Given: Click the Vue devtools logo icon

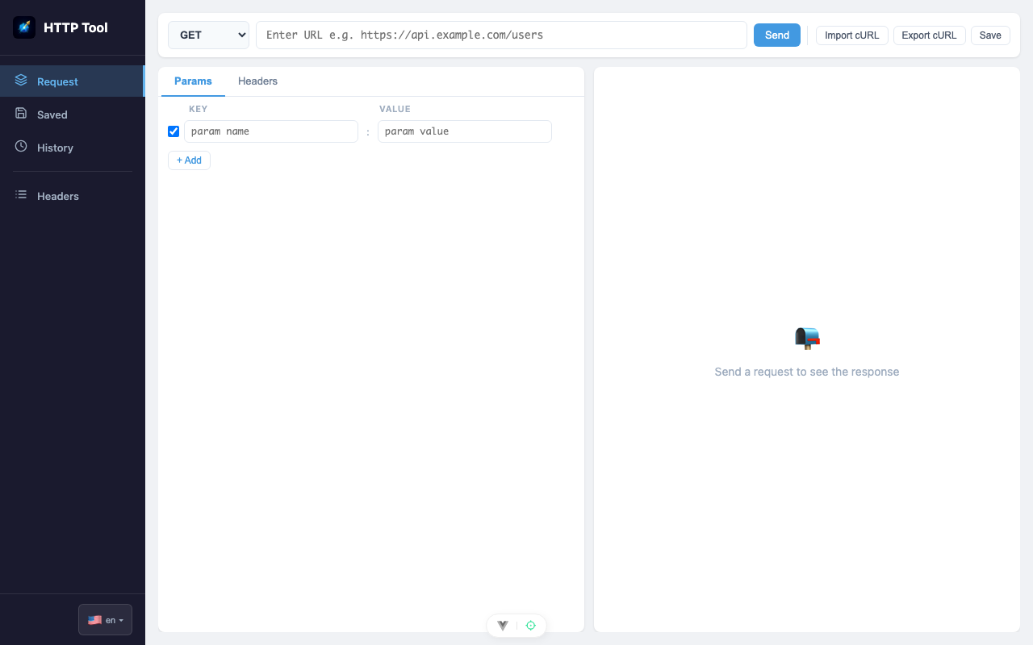Looking at the screenshot, I should (503, 626).
